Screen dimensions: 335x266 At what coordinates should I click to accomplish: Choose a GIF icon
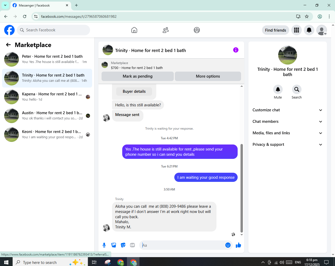point(132,245)
